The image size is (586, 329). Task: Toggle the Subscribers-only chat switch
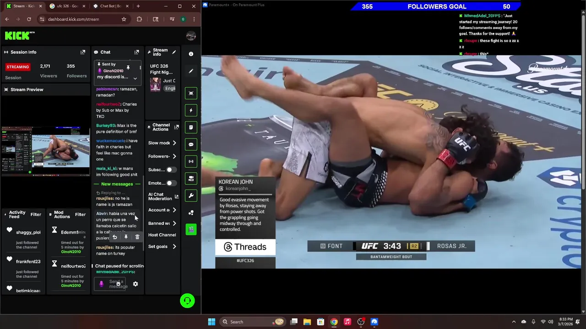click(171, 170)
